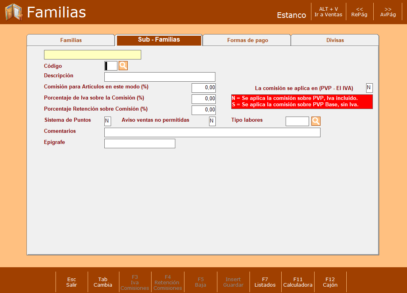Click the magnifier icon next to Código
Image resolution: width=407 pixels, height=293 pixels.
click(123, 66)
